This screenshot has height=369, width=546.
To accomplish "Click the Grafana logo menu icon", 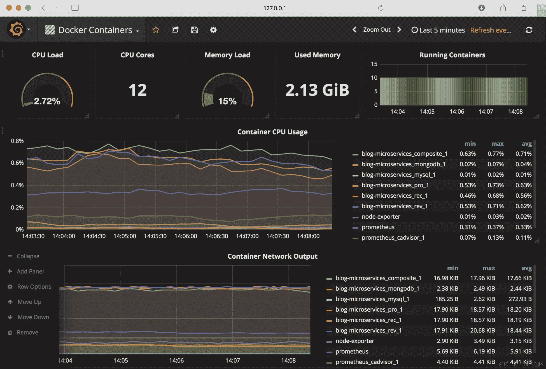I will point(16,29).
